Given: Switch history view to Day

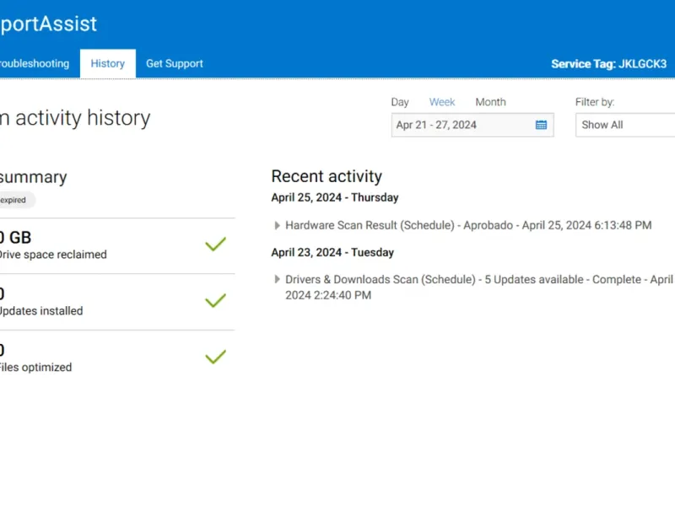Looking at the screenshot, I should click(400, 102).
